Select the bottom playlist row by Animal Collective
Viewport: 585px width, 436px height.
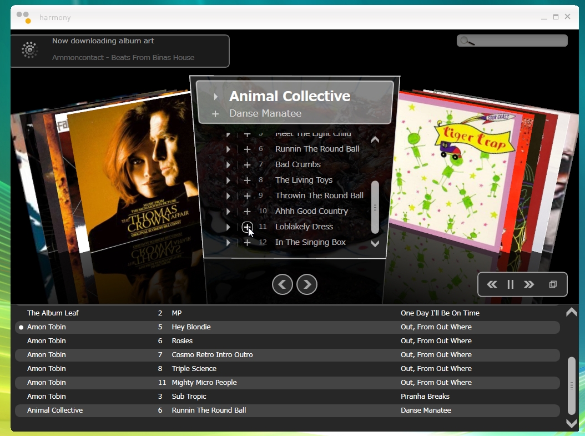tap(288, 410)
